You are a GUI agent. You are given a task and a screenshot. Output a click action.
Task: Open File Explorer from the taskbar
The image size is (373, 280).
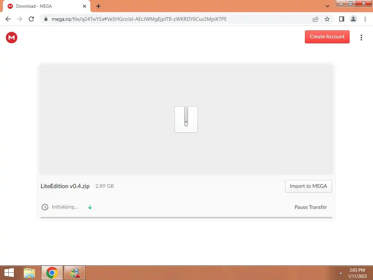coord(30,273)
